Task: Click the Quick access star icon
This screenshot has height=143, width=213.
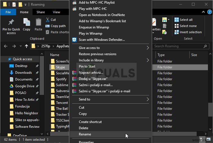Action: [x=10, y=59]
